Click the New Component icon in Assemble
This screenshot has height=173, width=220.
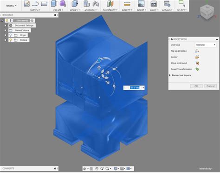click(87, 4)
